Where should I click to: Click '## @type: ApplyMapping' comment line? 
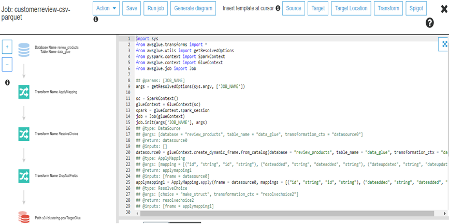[x=161, y=158]
